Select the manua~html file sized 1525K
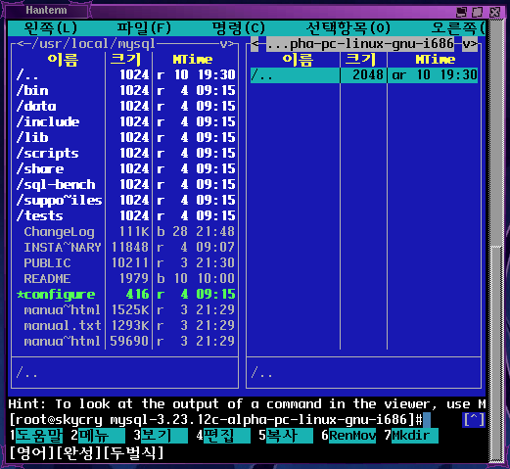The width and height of the screenshot is (510, 469). 125,310
